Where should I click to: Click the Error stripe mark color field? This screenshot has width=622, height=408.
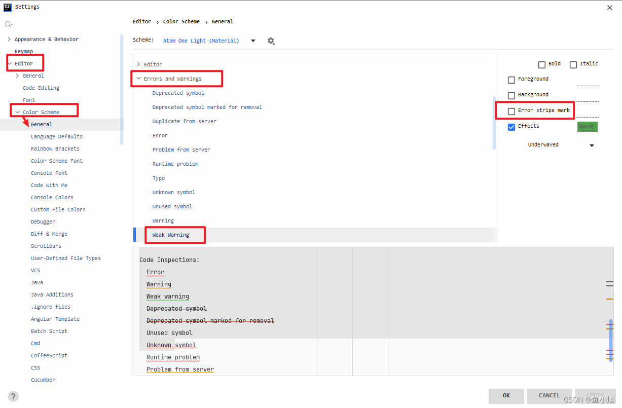click(x=588, y=112)
